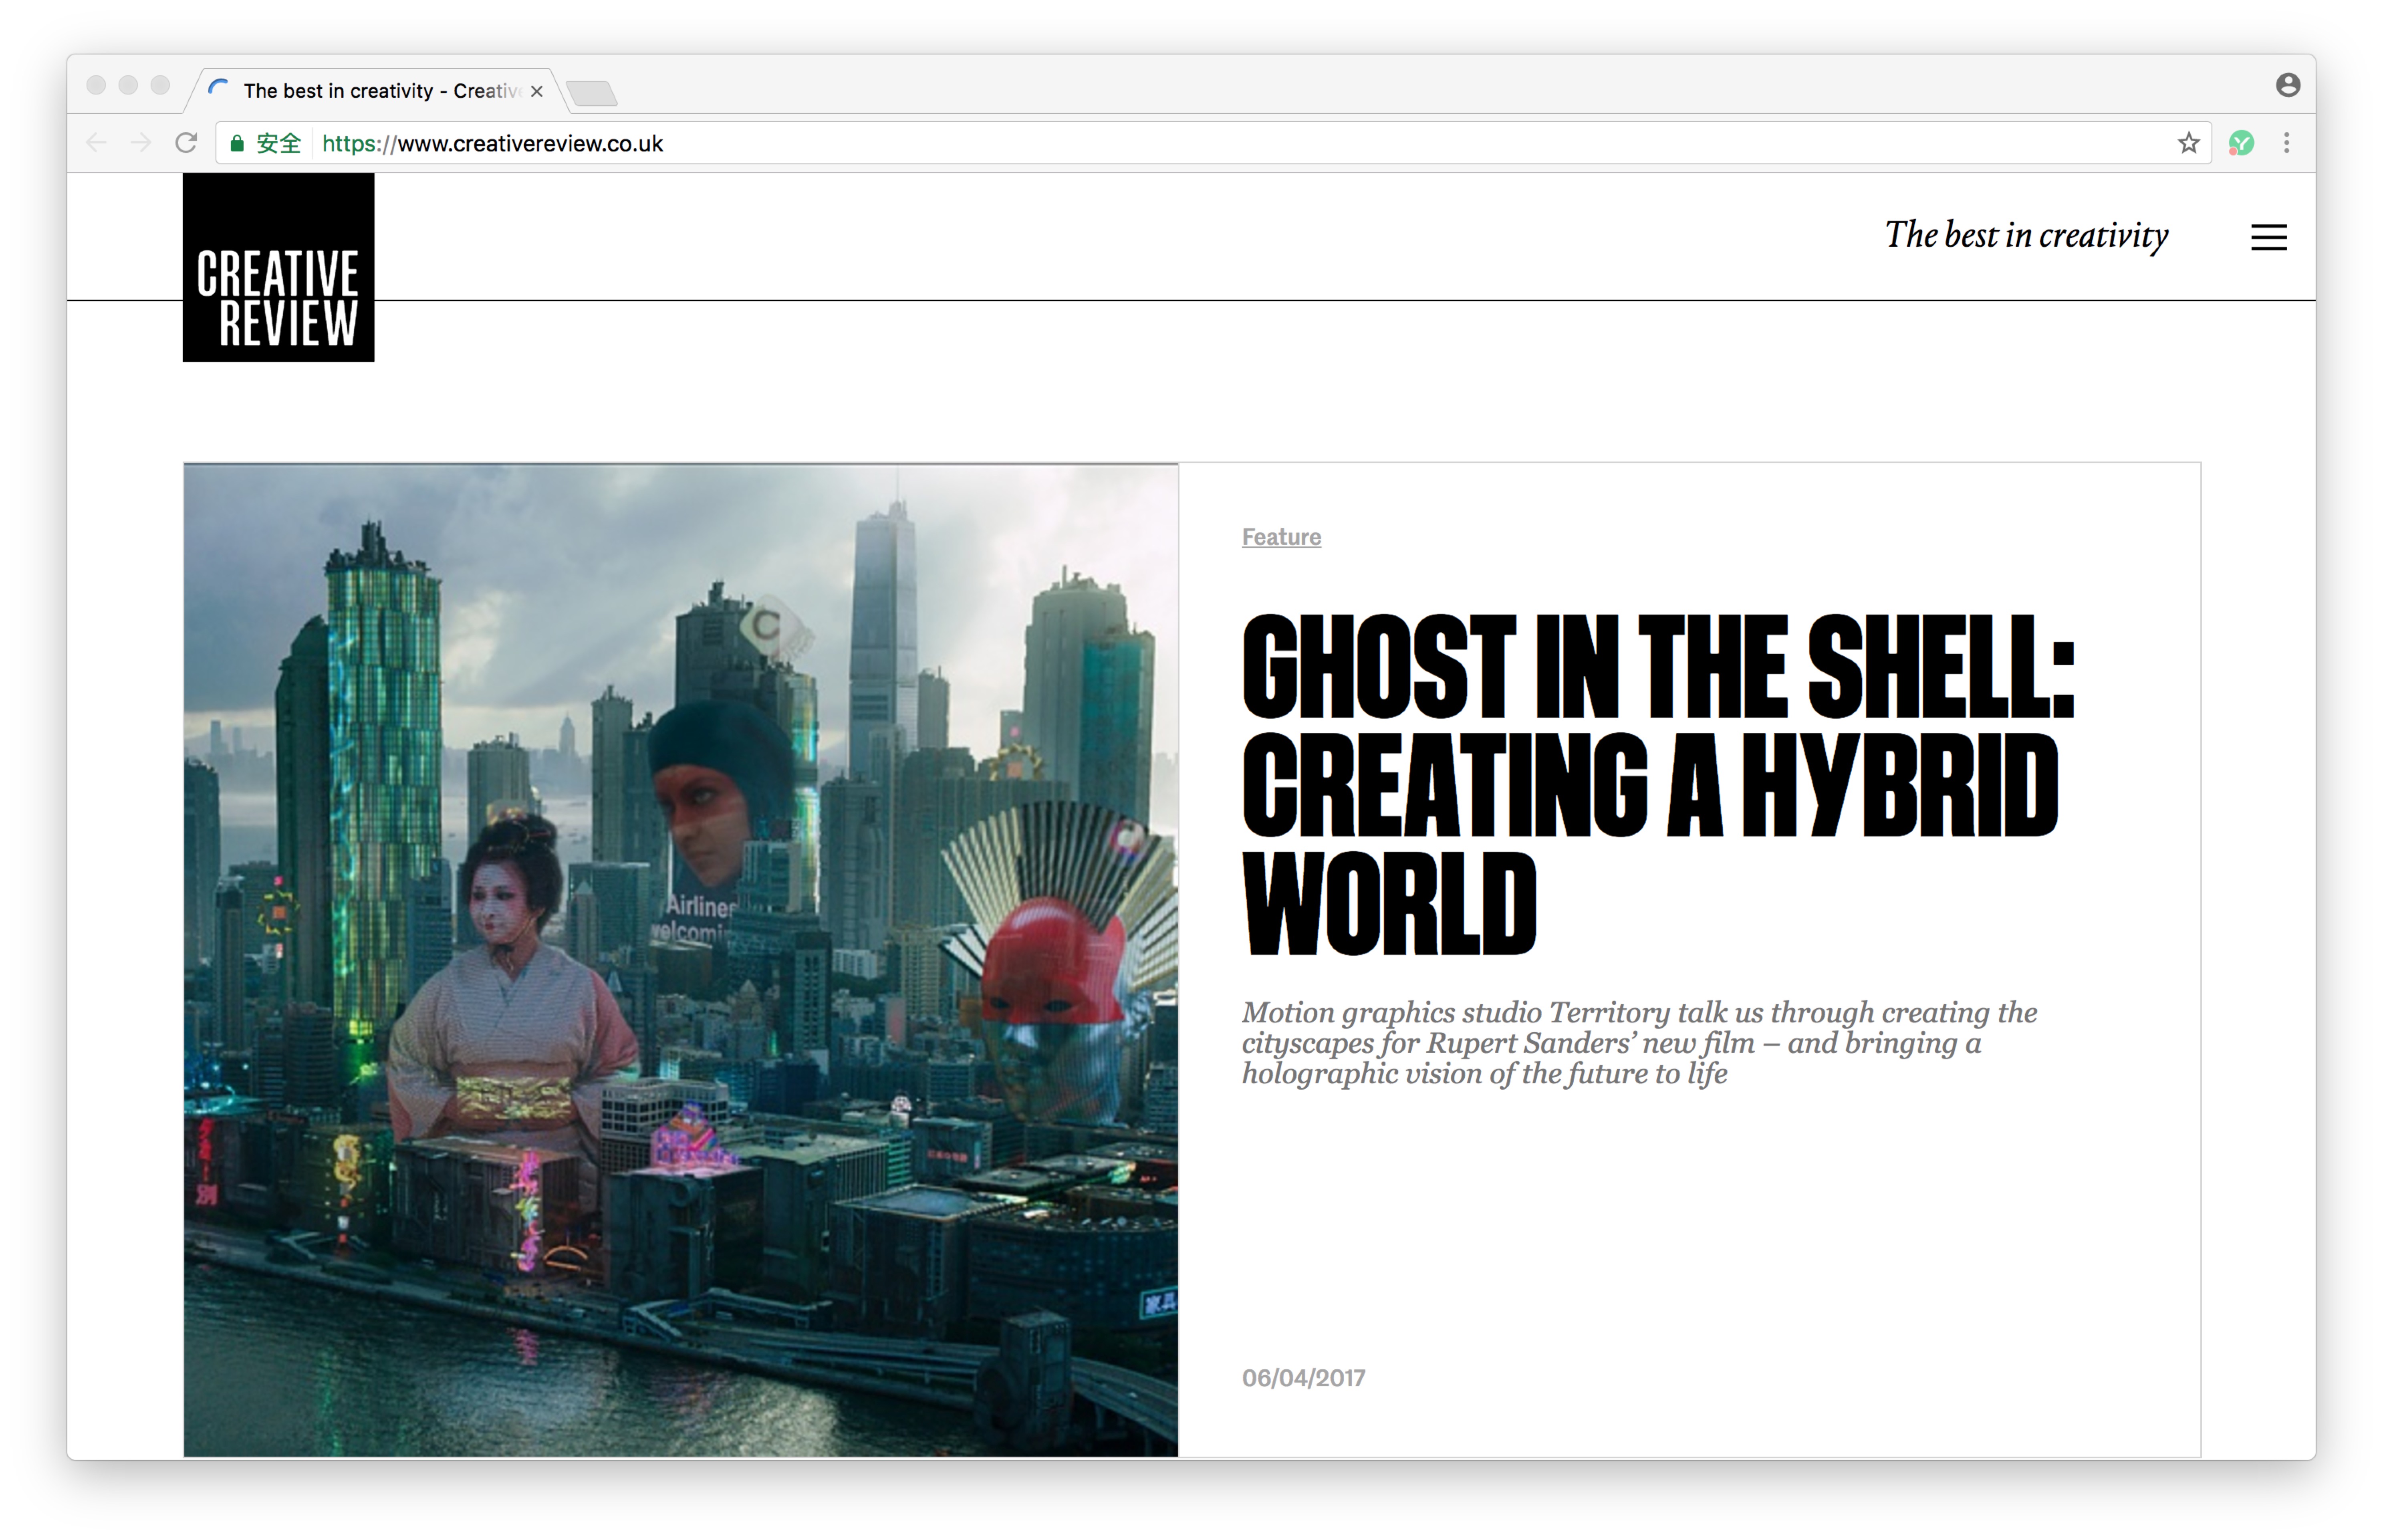Minimize the browser window
Screen dimensions: 2383x1540
pos(128,85)
